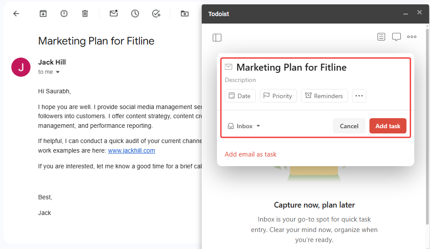Archive this email using the archive icon
Screen dimensions: 430x249
click(x=43, y=14)
